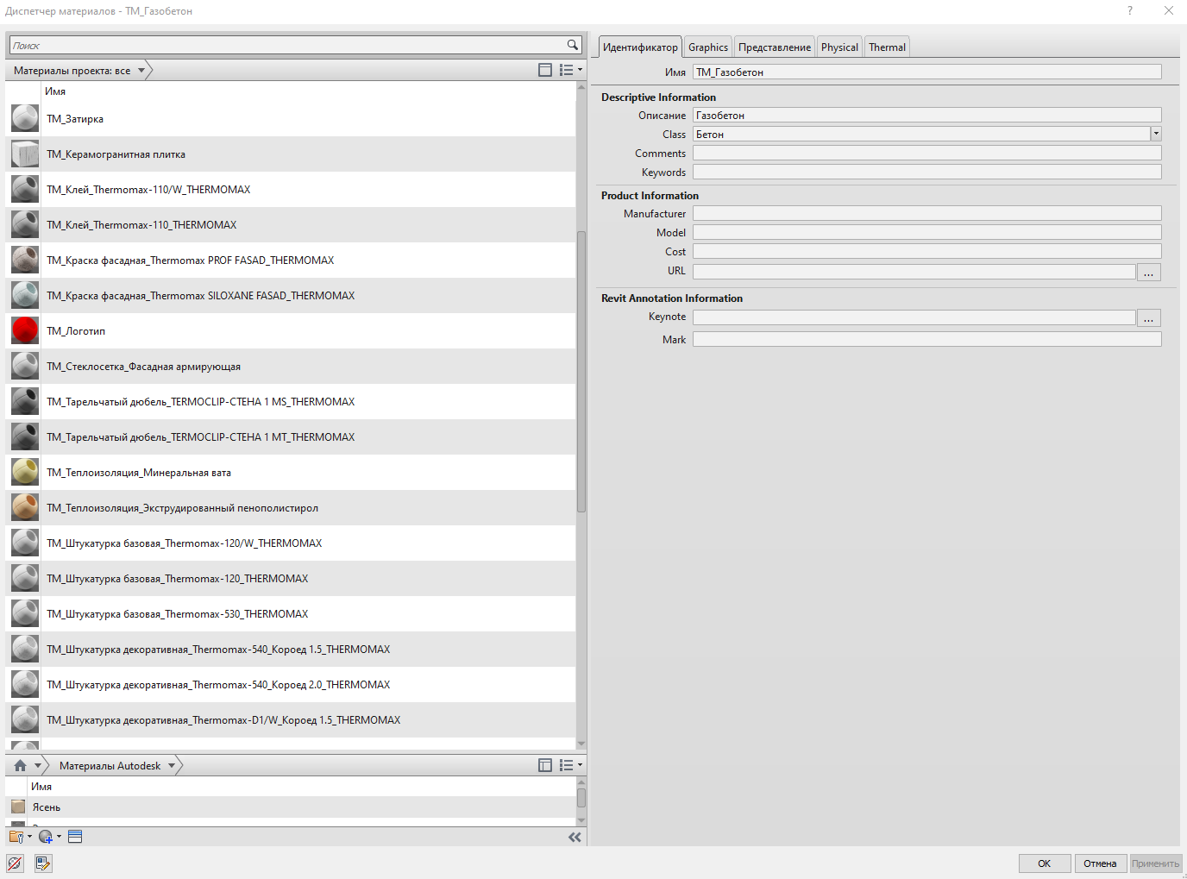The width and height of the screenshot is (1187, 879).
Task: Select the ТМ_Керамогранитная плитка thumbnail
Action: pos(25,154)
